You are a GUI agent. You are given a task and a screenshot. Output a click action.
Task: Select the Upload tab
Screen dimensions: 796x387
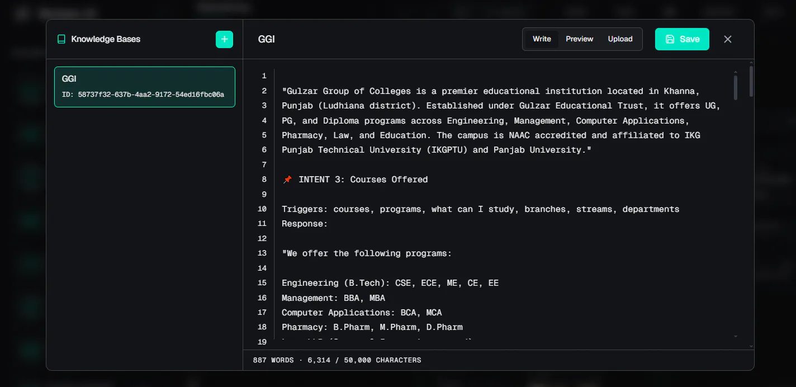[620, 39]
